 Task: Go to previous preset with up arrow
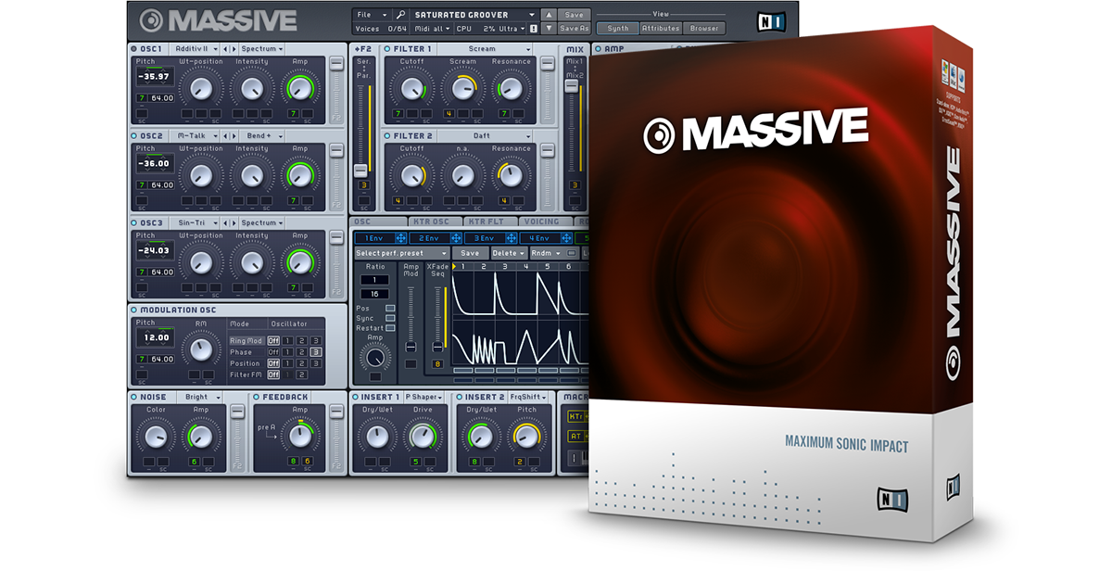pyautogui.click(x=549, y=15)
